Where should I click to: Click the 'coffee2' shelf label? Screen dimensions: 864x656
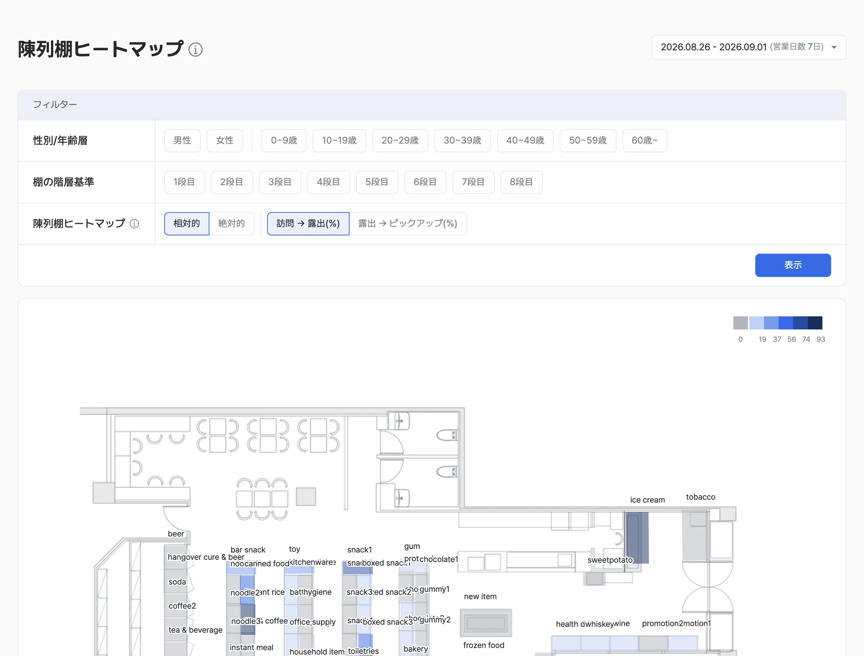click(182, 606)
